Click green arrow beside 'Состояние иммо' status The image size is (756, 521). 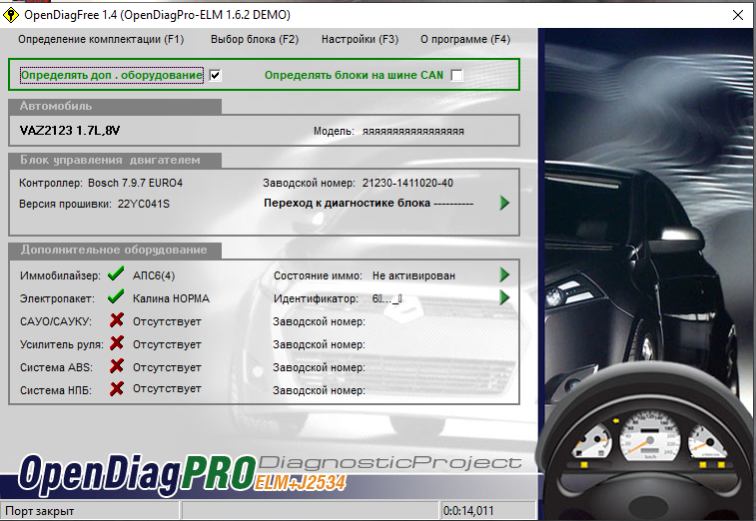pyautogui.click(x=504, y=274)
